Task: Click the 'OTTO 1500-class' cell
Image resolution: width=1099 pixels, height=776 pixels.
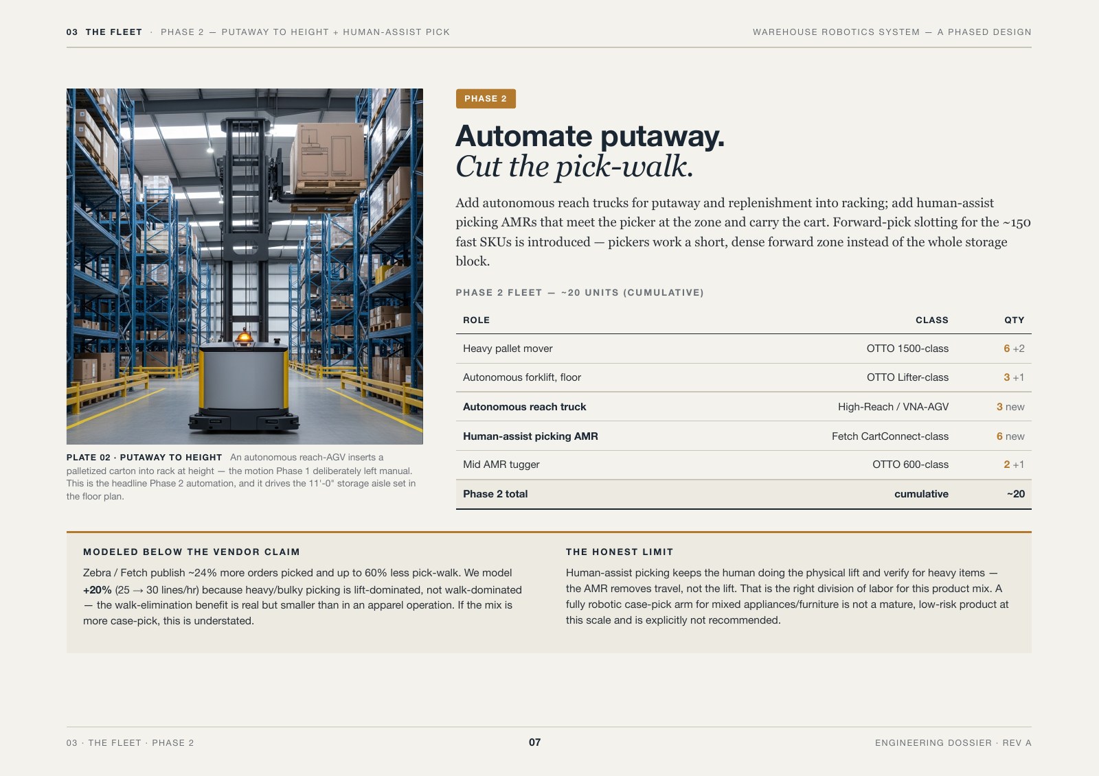Action: pyautogui.click(x=907, y=349)
